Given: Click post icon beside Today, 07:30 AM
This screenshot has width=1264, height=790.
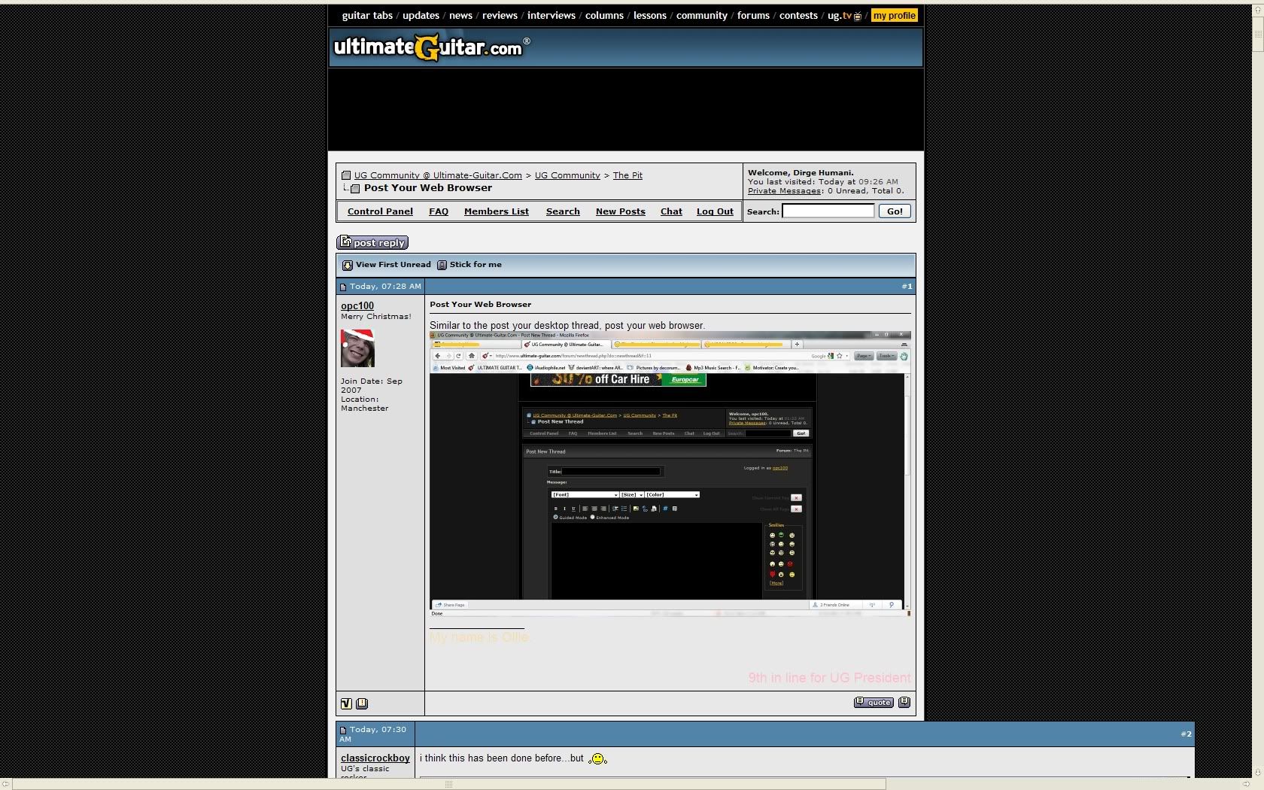Looking at the screenshot, I should pos(343,730).
